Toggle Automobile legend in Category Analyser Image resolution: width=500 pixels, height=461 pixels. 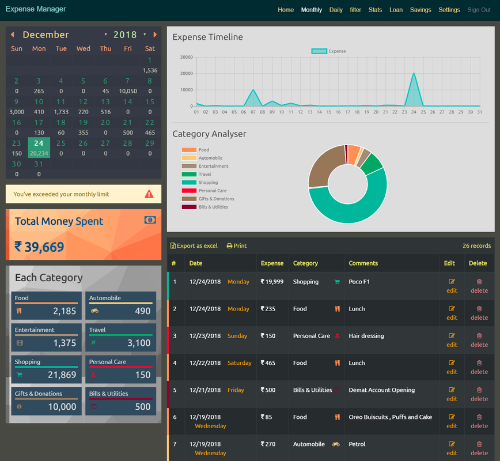(x=202, y=158)
